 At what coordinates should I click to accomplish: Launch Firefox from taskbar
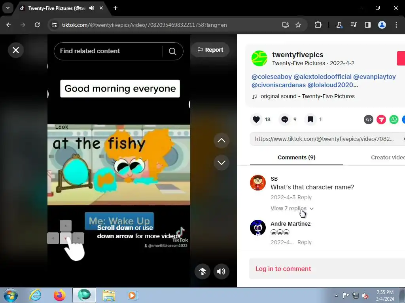point(60,295)
